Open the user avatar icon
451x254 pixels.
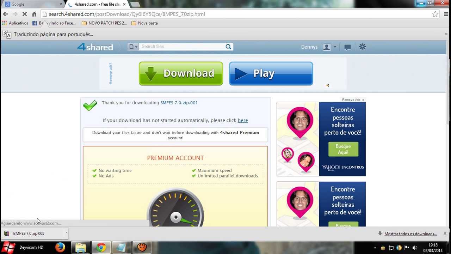click(x=327, y=47)
